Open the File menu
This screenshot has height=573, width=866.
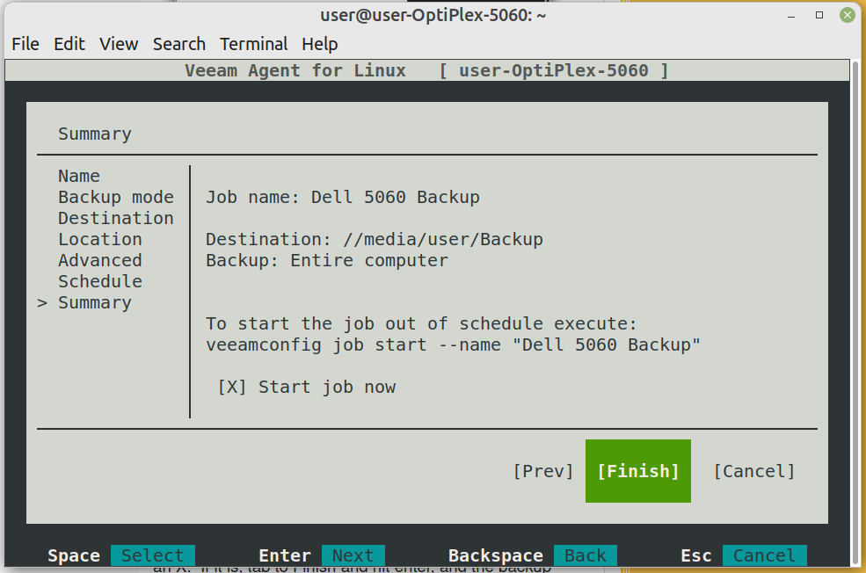(x=25, y=44)
